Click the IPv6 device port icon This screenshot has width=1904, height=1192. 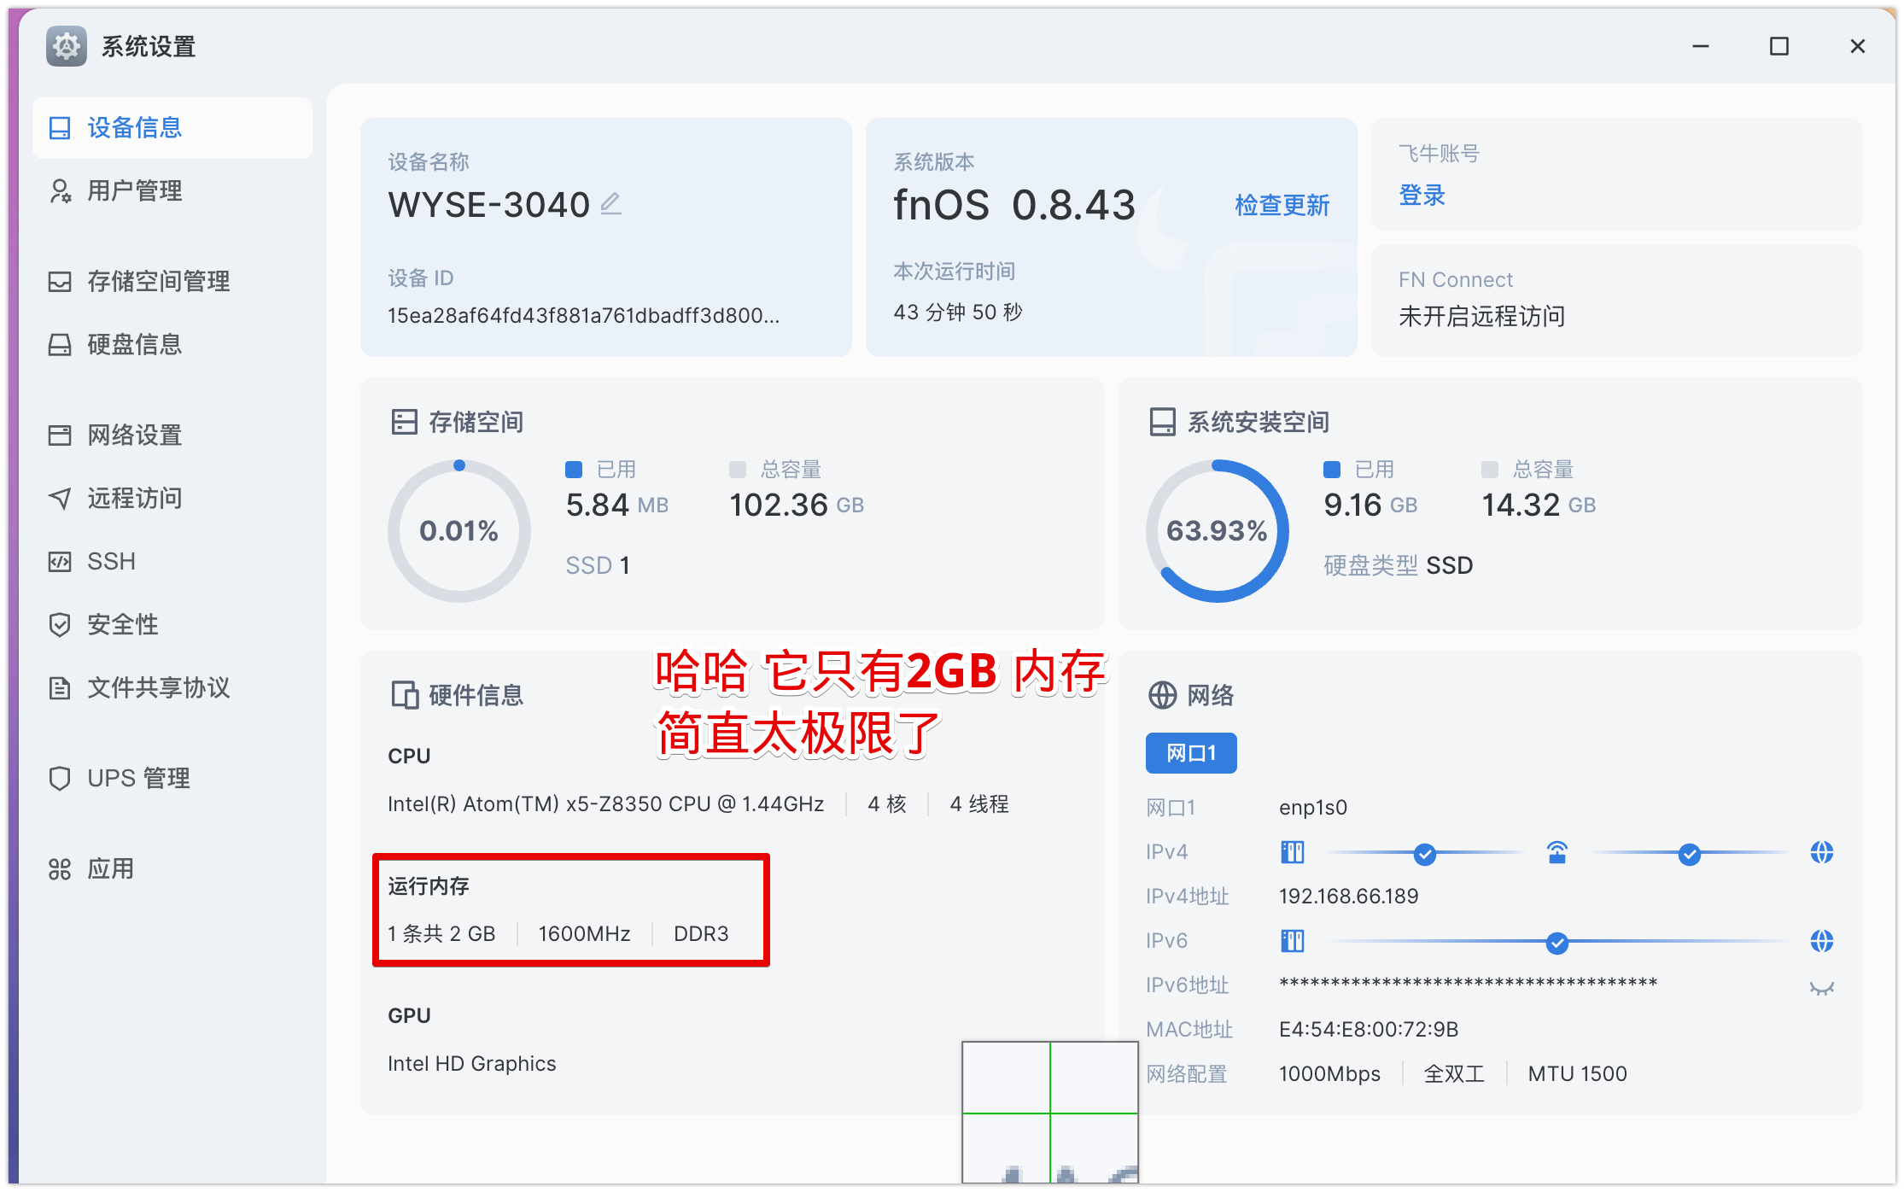(1292, 941)
